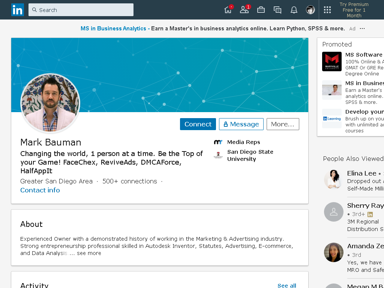The width and height of the screenshot is (384, 288).
Task: Open the Messaging chat icon
Action: click(277, 10)
